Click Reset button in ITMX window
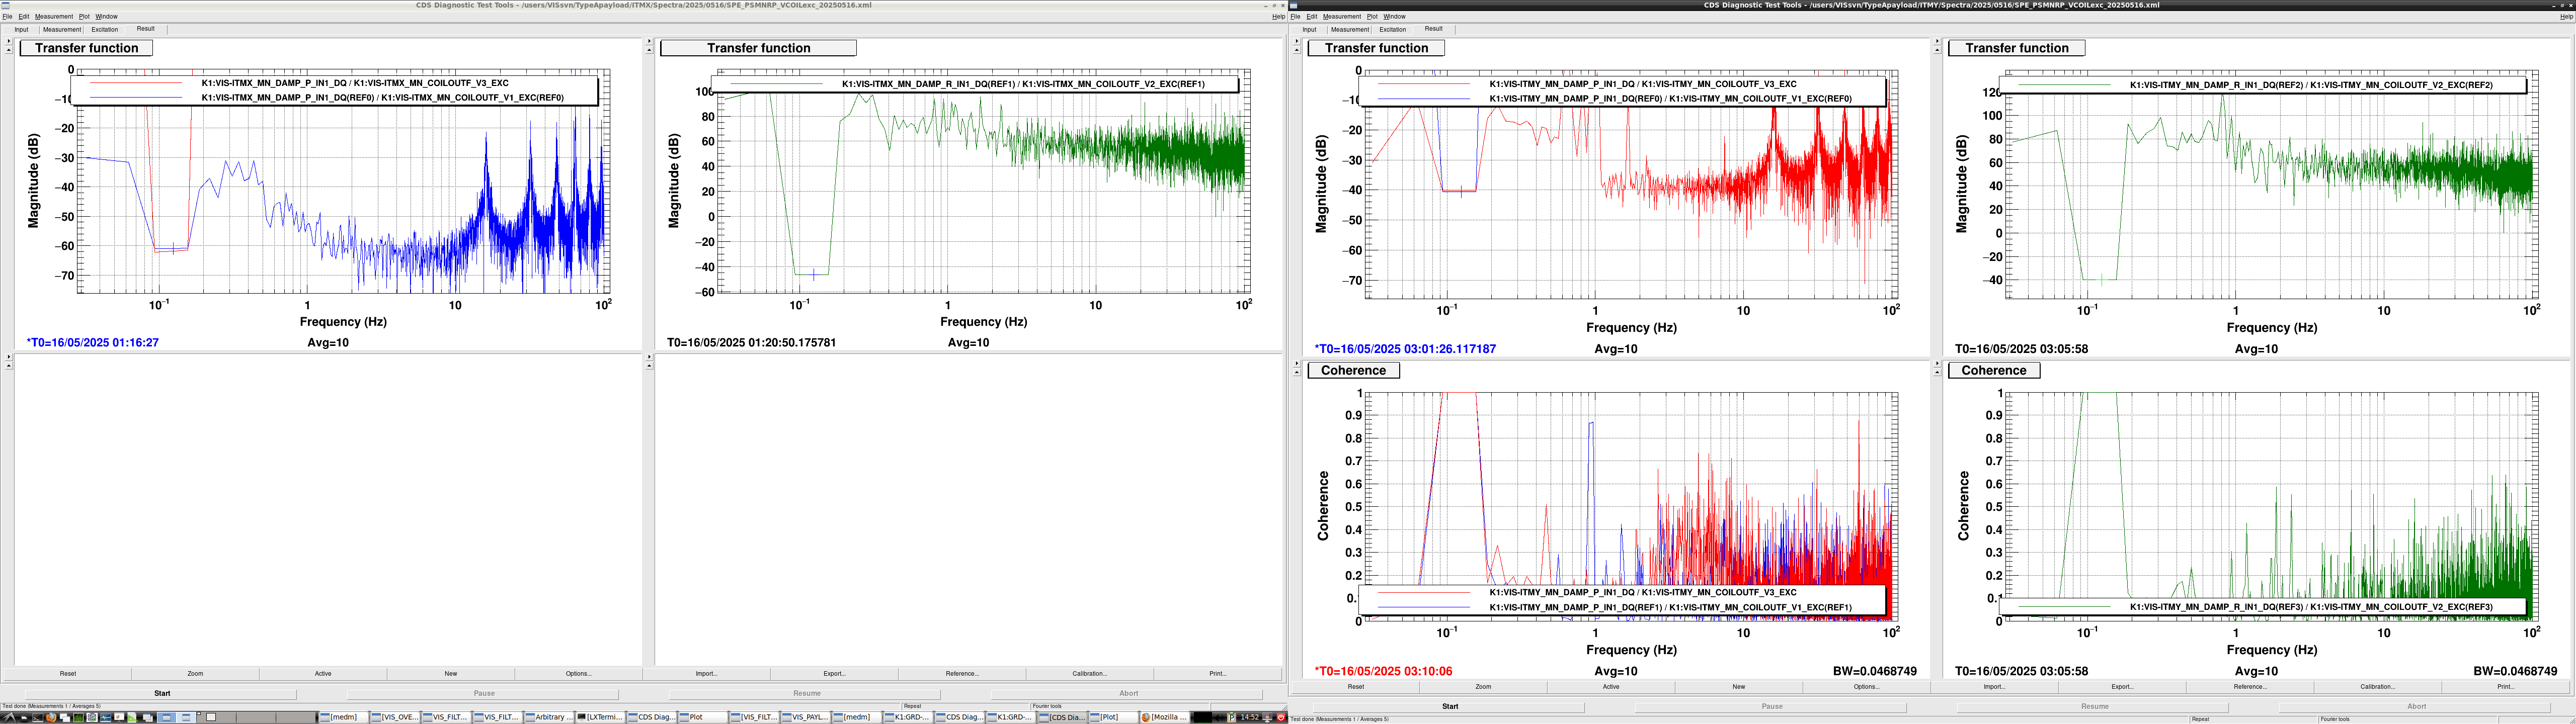 coord(68,673)
